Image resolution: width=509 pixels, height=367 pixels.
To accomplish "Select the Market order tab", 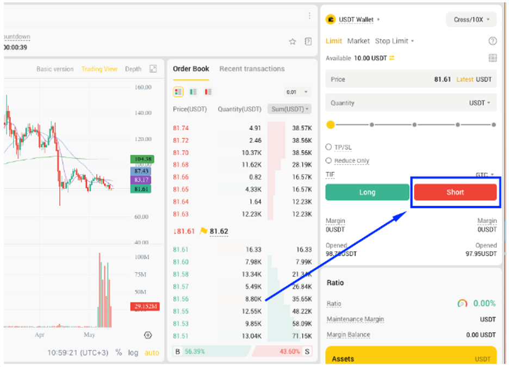I will click(358, 41).
